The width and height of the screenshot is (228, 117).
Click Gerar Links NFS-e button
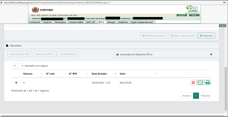click(x=45, y=54)
